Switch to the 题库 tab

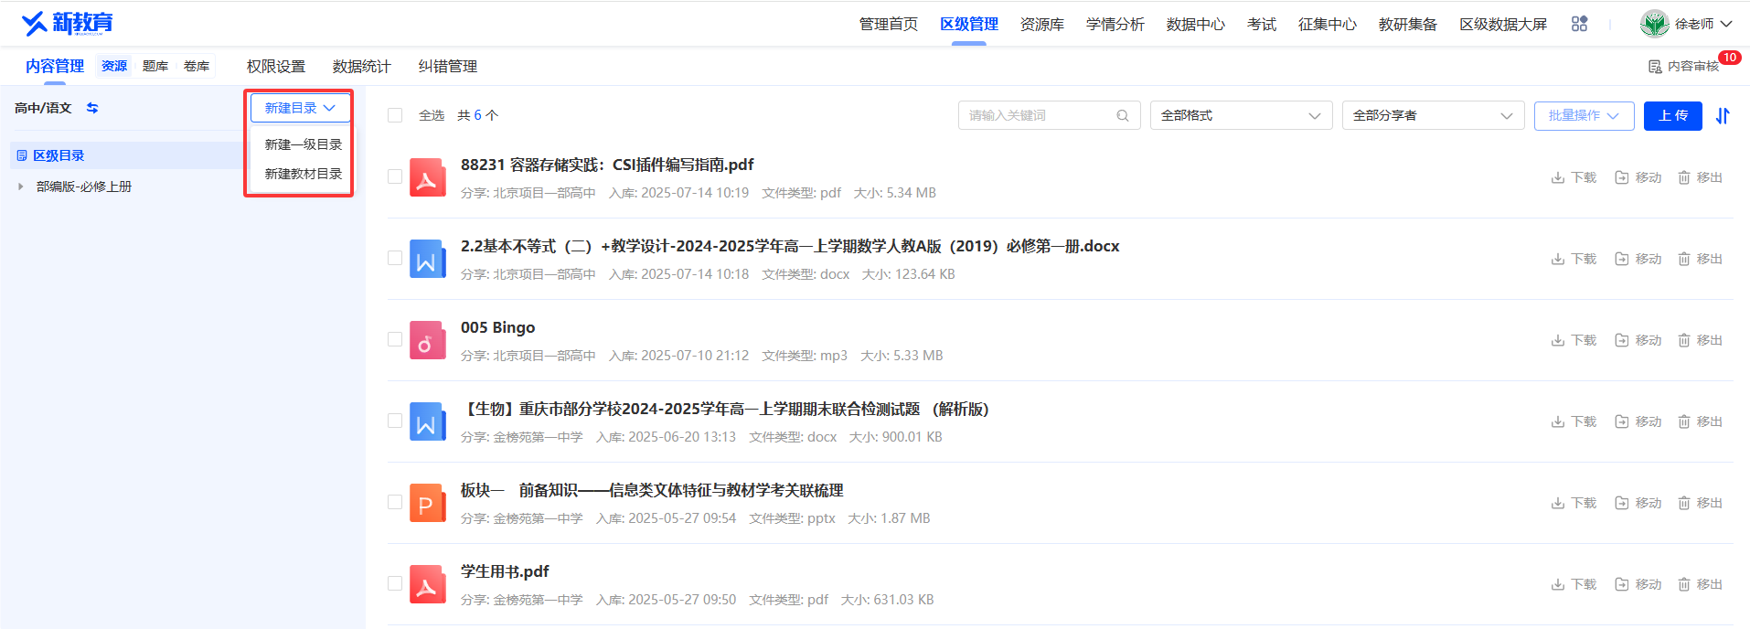tap(155, 67)
